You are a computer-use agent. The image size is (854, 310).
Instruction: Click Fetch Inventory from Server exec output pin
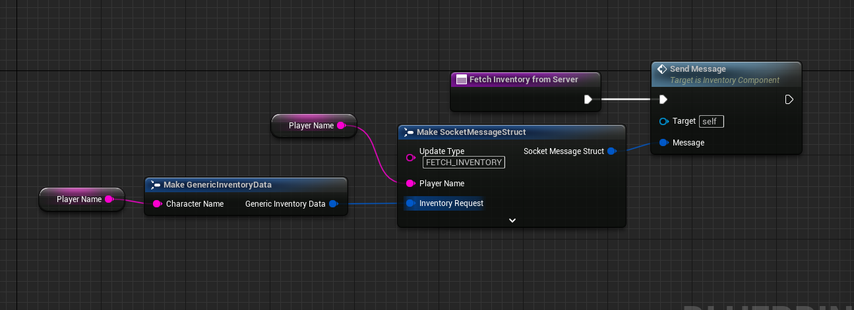588,99
